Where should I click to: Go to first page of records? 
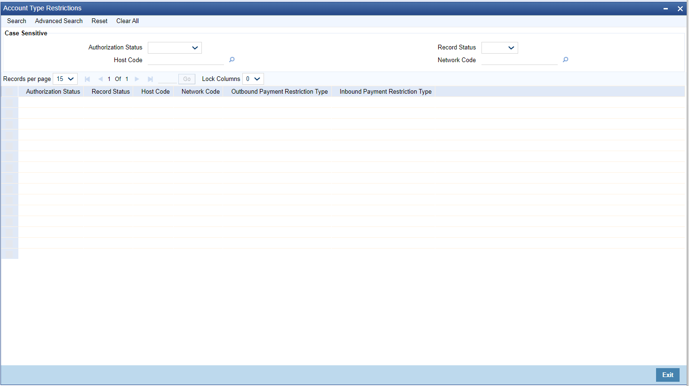pyautogui.click(x=87, y=79)
